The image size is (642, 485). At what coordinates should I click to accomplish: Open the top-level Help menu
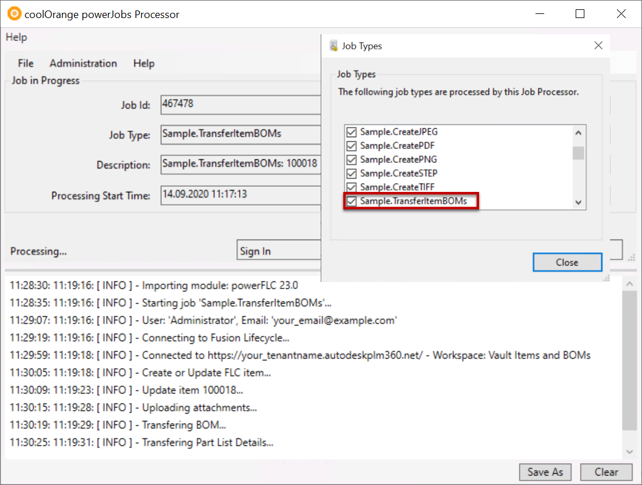click(16, 37)
